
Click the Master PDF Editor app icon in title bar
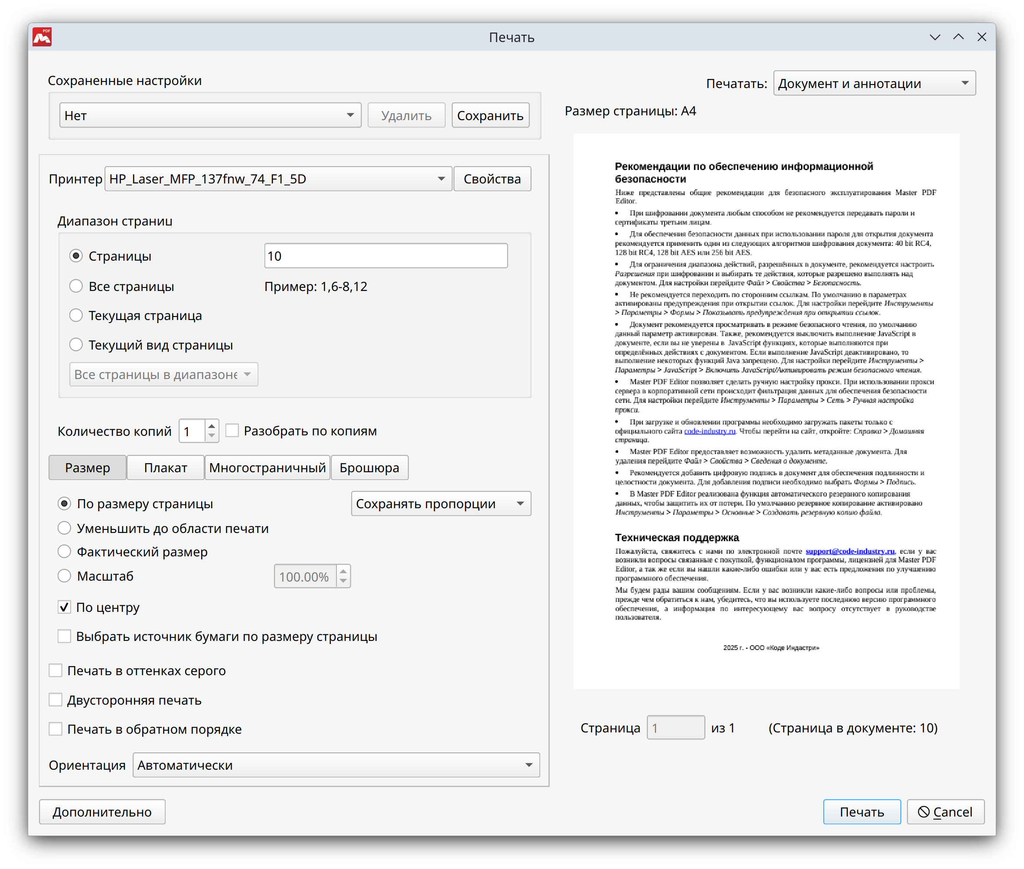[42, 37]
